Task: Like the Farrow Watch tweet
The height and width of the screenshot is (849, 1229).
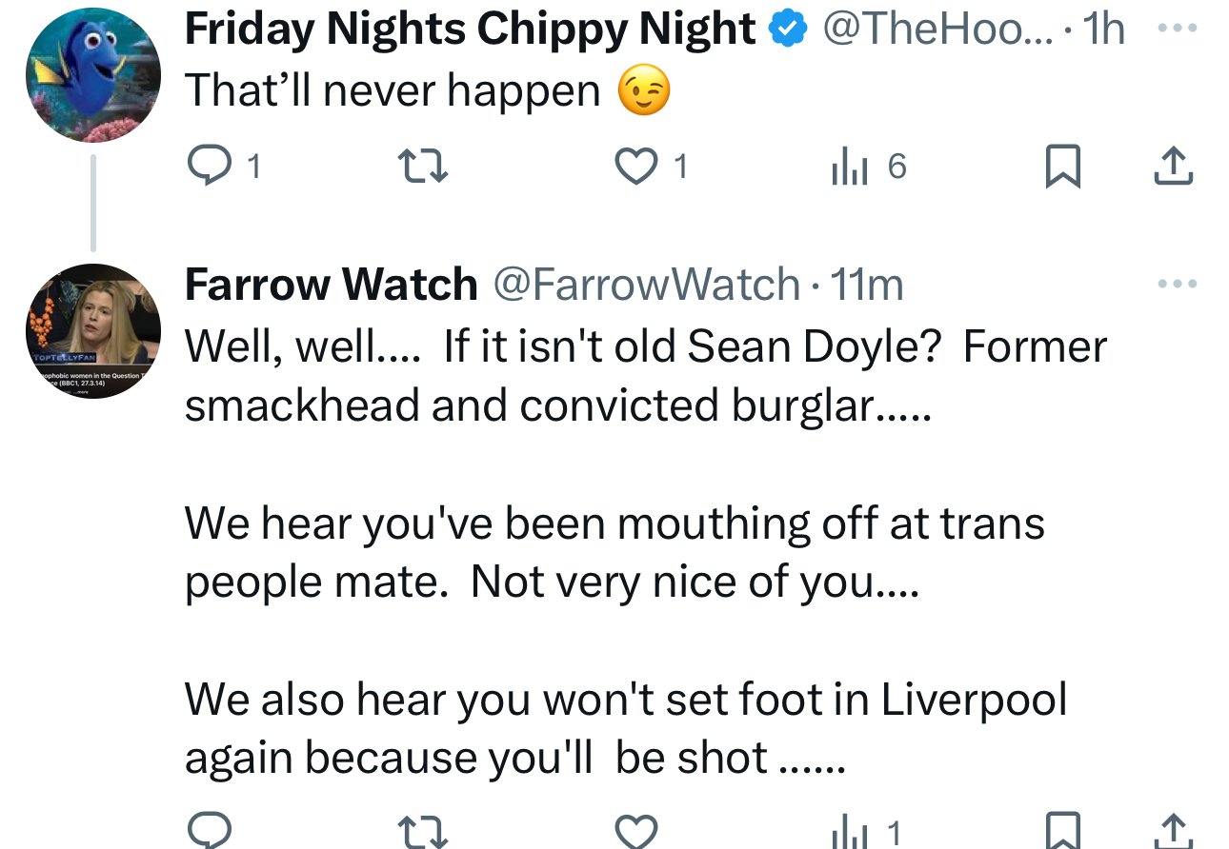Action: [x=635, y=833]
